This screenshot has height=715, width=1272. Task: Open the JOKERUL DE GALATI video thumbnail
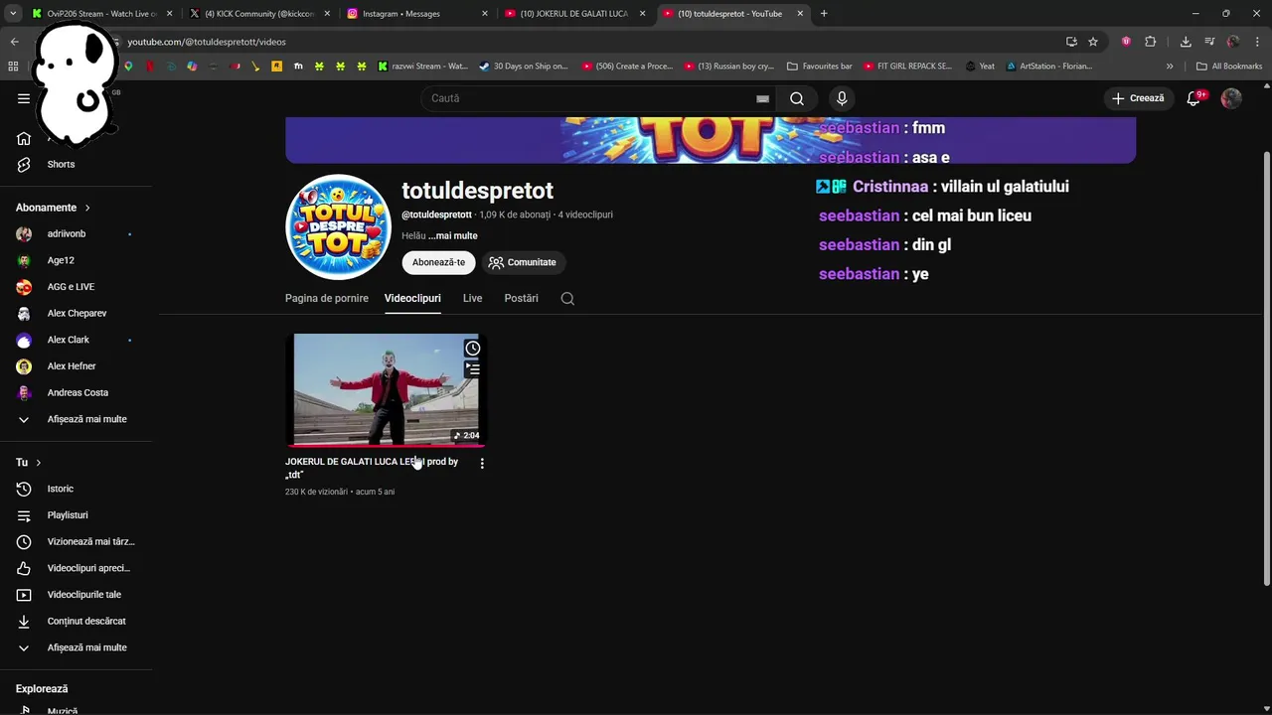[x=386, y=389]
